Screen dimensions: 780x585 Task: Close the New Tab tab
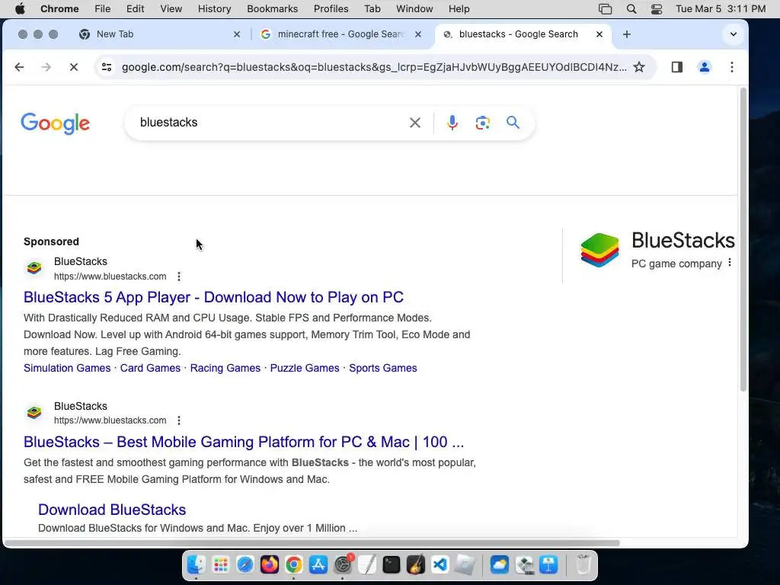point(237,34)
